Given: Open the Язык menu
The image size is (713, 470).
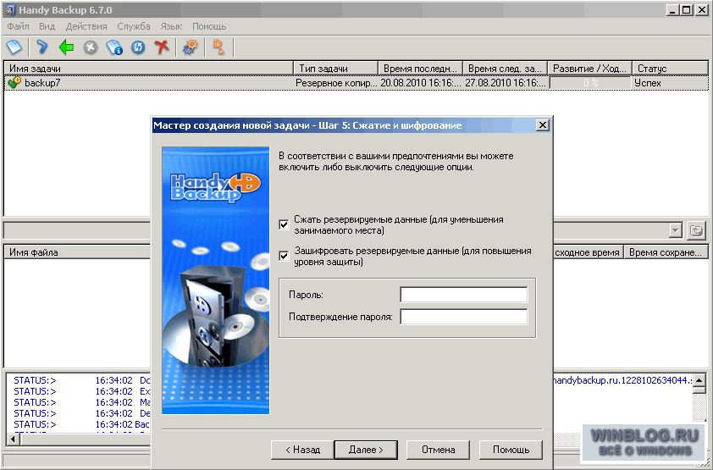Looking at the screenshot, I should point(171,26).
